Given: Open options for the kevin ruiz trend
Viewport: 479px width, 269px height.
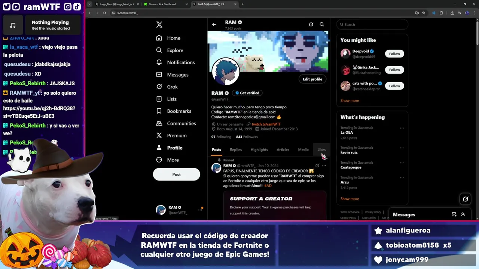Looking at the screenshot, I should [x=402, y=148].
